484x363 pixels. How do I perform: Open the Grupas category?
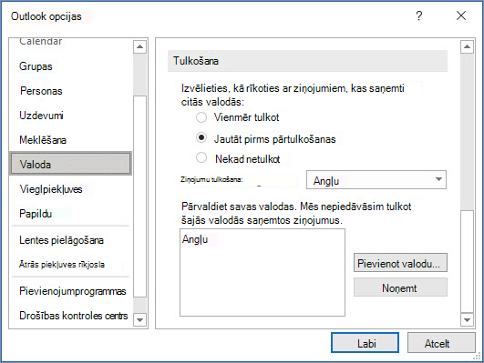[36, 66]
